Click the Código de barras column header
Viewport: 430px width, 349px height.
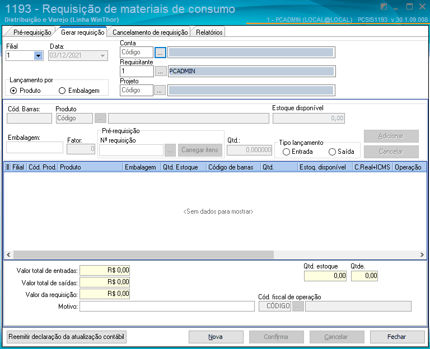(x=233, y=167)
